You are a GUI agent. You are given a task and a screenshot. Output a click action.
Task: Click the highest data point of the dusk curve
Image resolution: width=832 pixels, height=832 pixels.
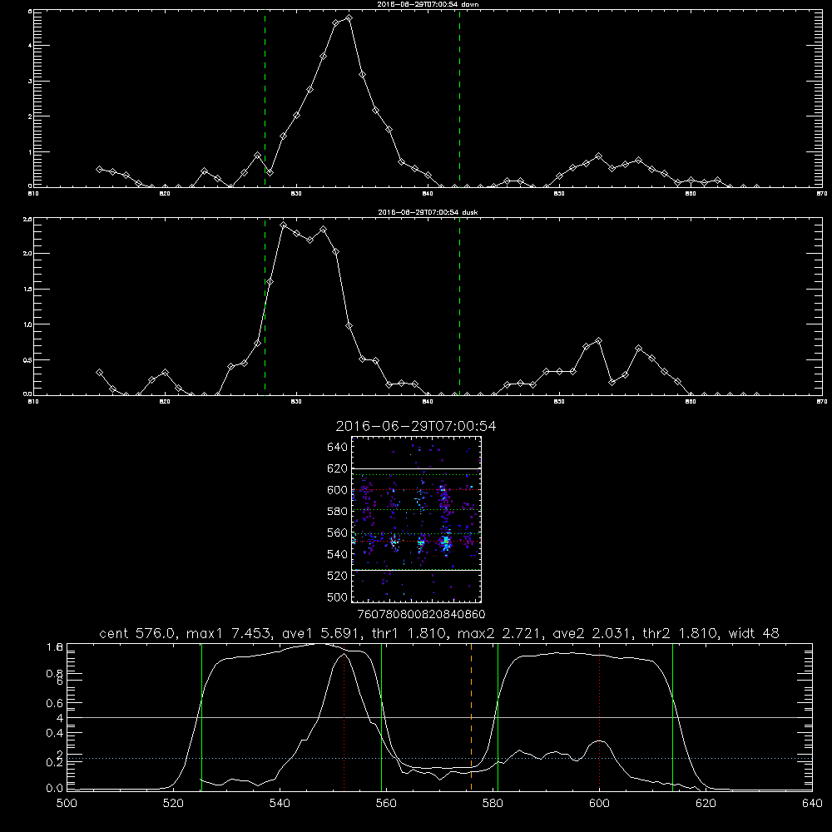pos(284,225)
